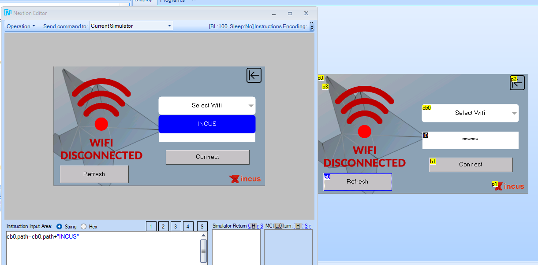Image resolution: width=538 pixels, height=265 pixels.
Task: Select the b0 Refresh button in design canvas
Action: pos(358,182)
